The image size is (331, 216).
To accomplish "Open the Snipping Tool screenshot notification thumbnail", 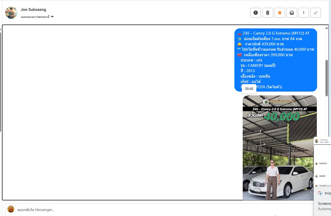I will 322,161.
